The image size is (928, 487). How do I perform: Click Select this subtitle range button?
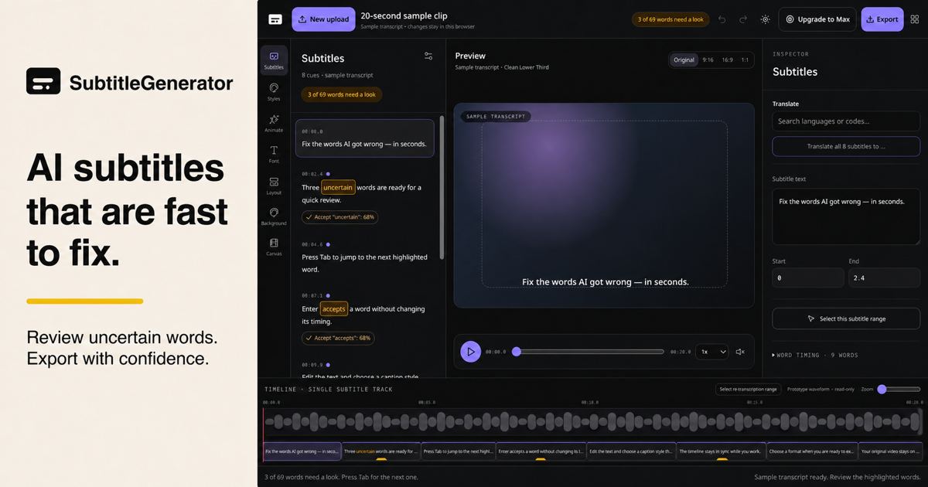pyautogui.click(x=846, y=318)
